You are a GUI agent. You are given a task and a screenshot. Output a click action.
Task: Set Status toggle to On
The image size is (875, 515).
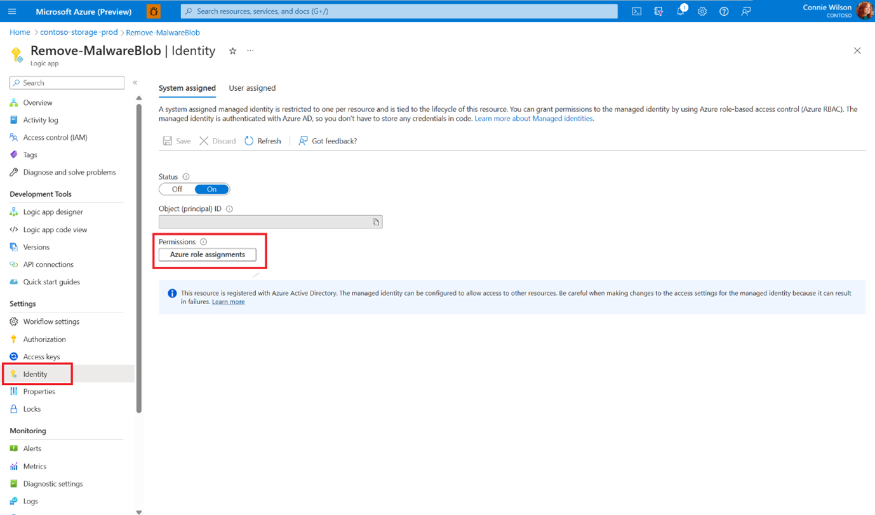coord(211,189)
